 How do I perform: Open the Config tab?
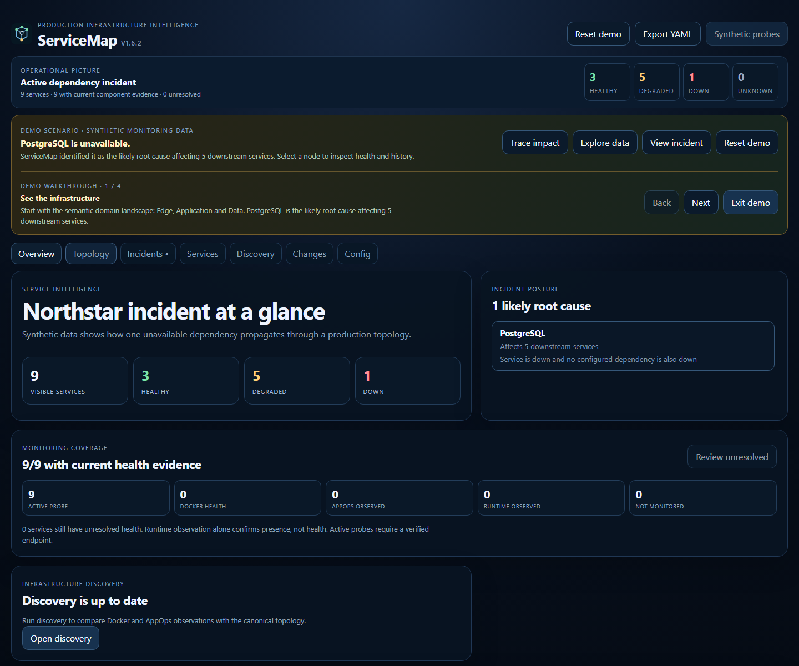pyautogui.click(x=357, y=254)
